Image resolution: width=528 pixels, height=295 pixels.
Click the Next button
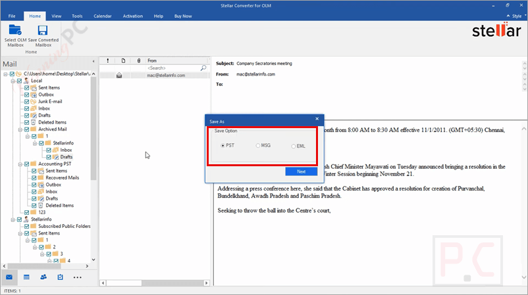(301, 171)
